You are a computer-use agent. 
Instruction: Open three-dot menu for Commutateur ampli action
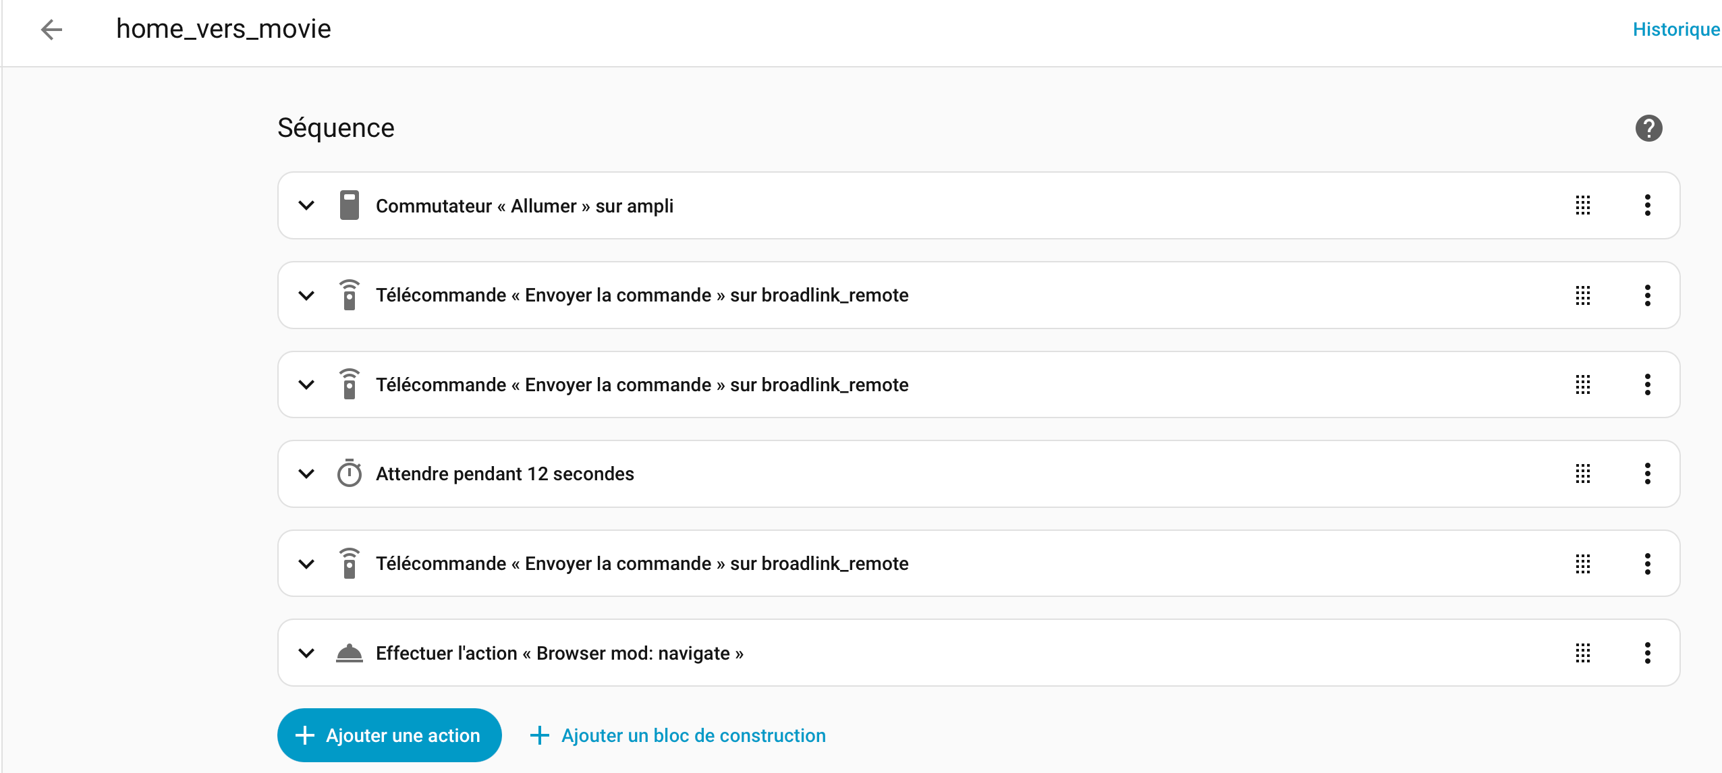[x=1648, y=206]
